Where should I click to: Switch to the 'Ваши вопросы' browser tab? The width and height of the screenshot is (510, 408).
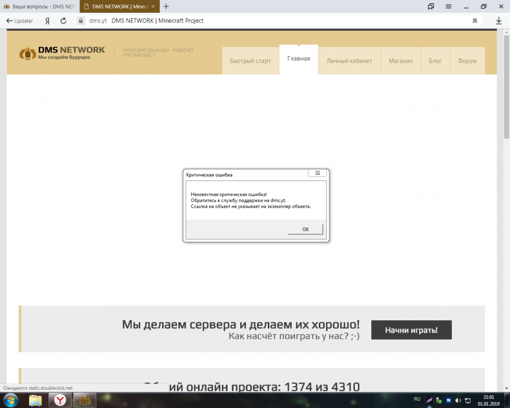coord(40,7)
